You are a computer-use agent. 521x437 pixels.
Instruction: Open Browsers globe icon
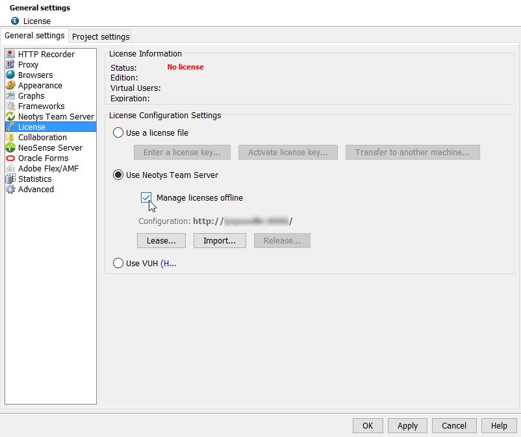click(10, 75)
